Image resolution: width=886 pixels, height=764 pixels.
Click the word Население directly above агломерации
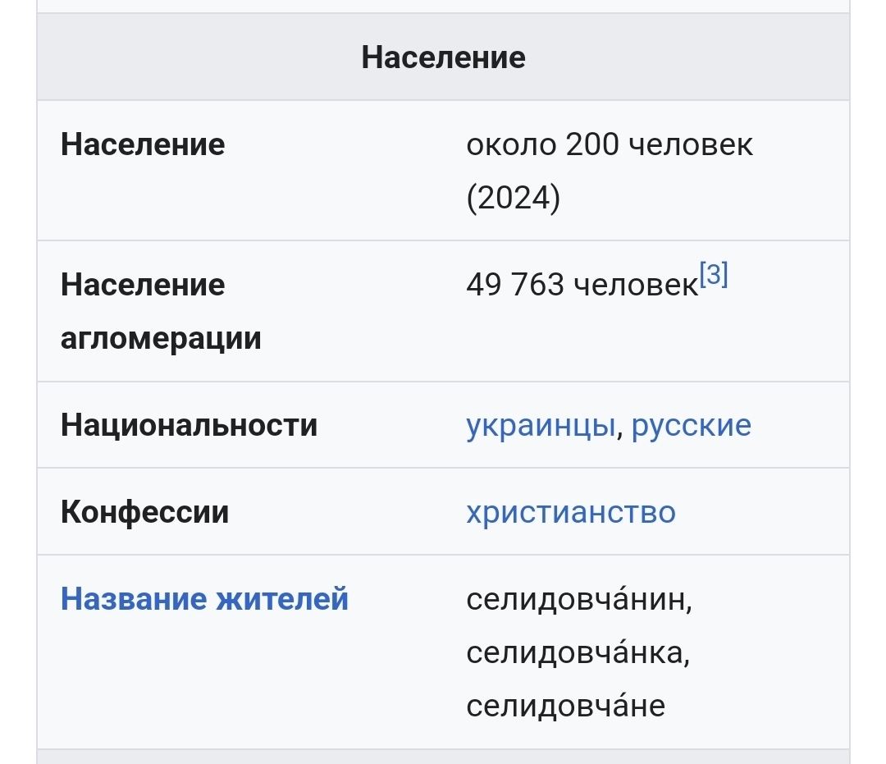click(143, 285)
